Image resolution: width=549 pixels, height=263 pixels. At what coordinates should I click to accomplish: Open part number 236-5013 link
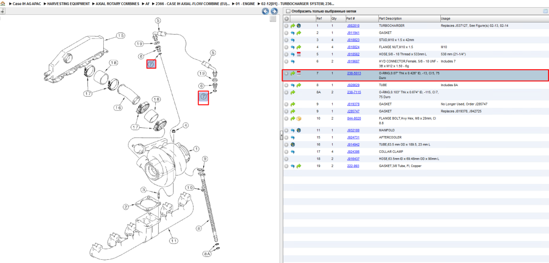354,73
